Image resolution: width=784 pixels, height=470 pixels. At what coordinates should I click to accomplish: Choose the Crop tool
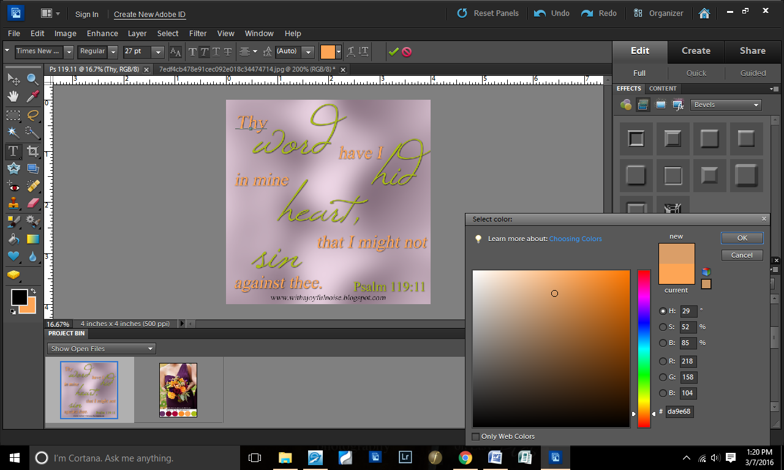click(x=32, y=151)
